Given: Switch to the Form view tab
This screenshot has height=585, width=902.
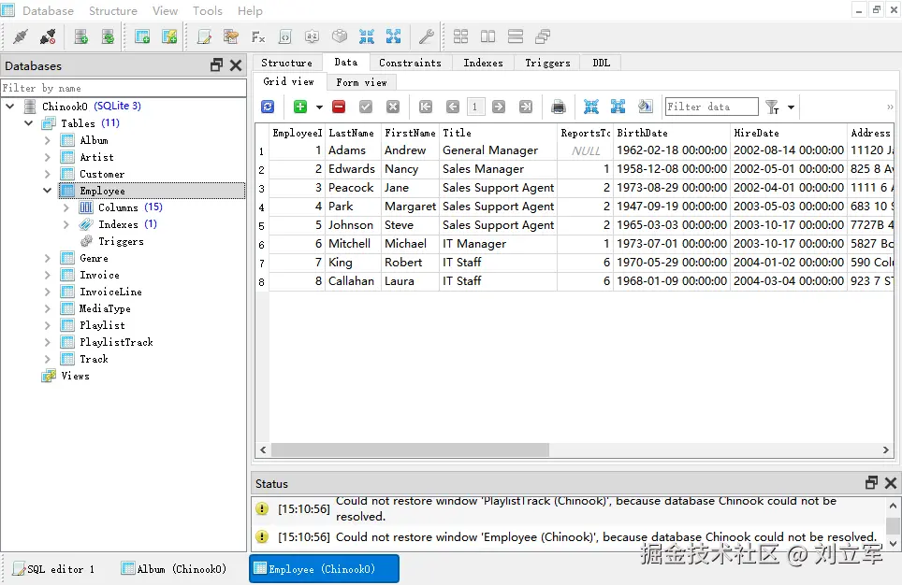Looking at the screenshot, I should tap(361, 81).
